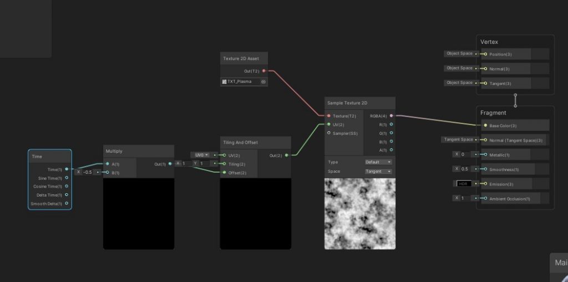Open the Space dropdown set to Tangent

[x=378, y=172]
